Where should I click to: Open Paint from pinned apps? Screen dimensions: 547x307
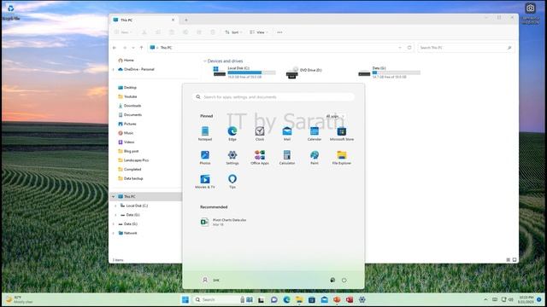point(315,158)
